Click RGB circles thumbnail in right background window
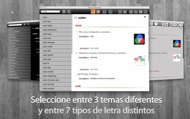190x119 pixels. click(x=177, y=44)
